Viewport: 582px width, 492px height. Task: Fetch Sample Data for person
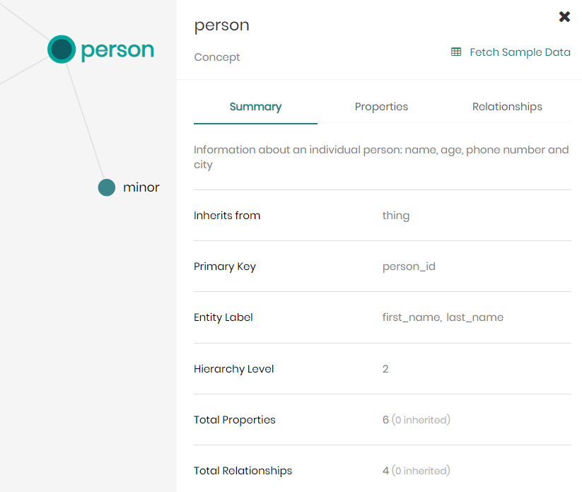(x=519, y=52)
